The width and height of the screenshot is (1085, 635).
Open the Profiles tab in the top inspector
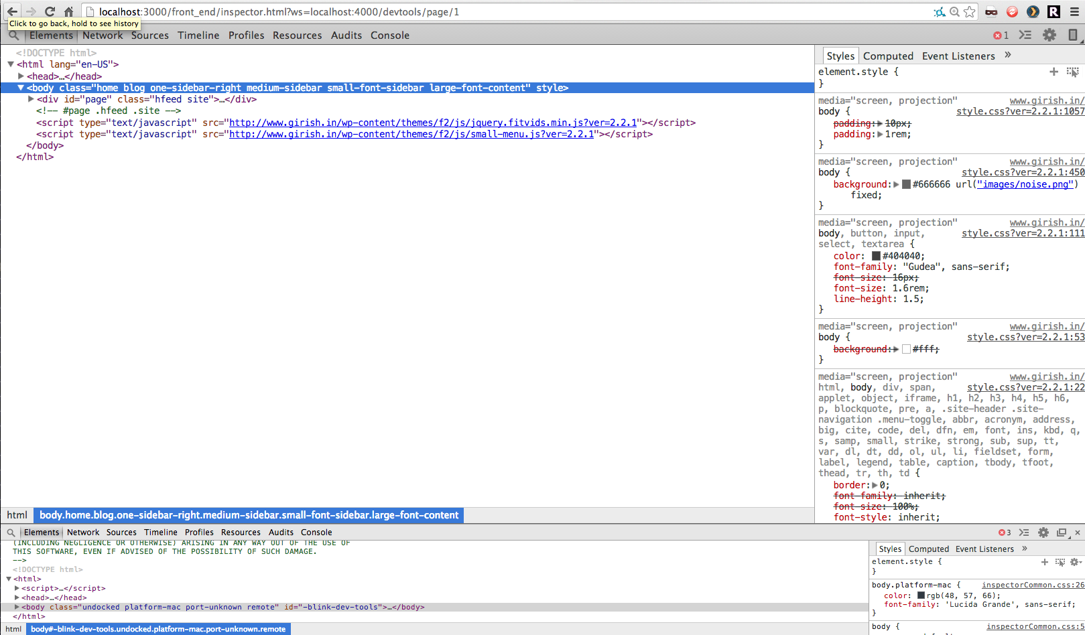pos(246,36)
